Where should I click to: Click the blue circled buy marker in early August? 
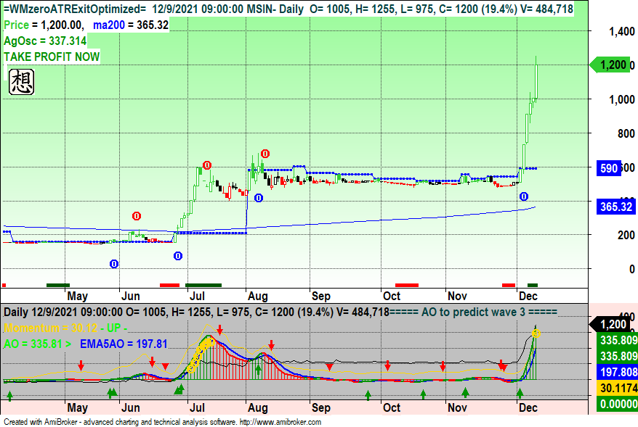[259, 198]
